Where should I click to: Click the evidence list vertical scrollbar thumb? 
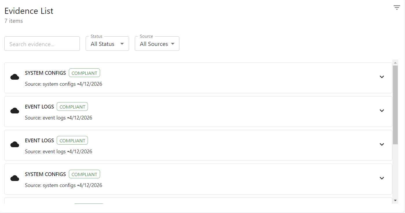point(395,105)
